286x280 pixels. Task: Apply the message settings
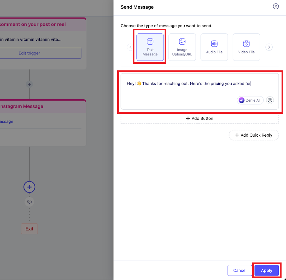(x=266, y=270)
